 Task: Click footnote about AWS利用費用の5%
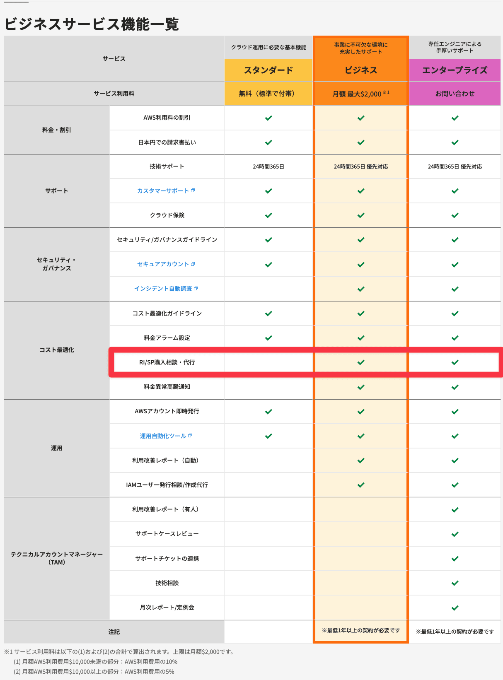click(x=94, y=672)
